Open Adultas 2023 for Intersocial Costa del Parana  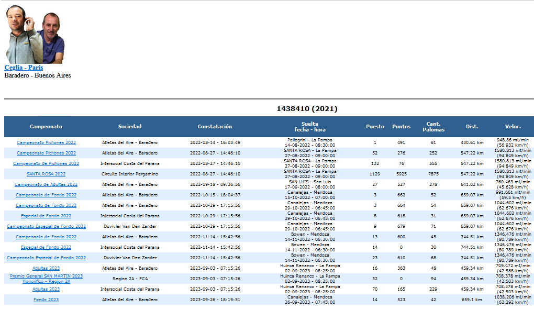[x=46, y=289]
